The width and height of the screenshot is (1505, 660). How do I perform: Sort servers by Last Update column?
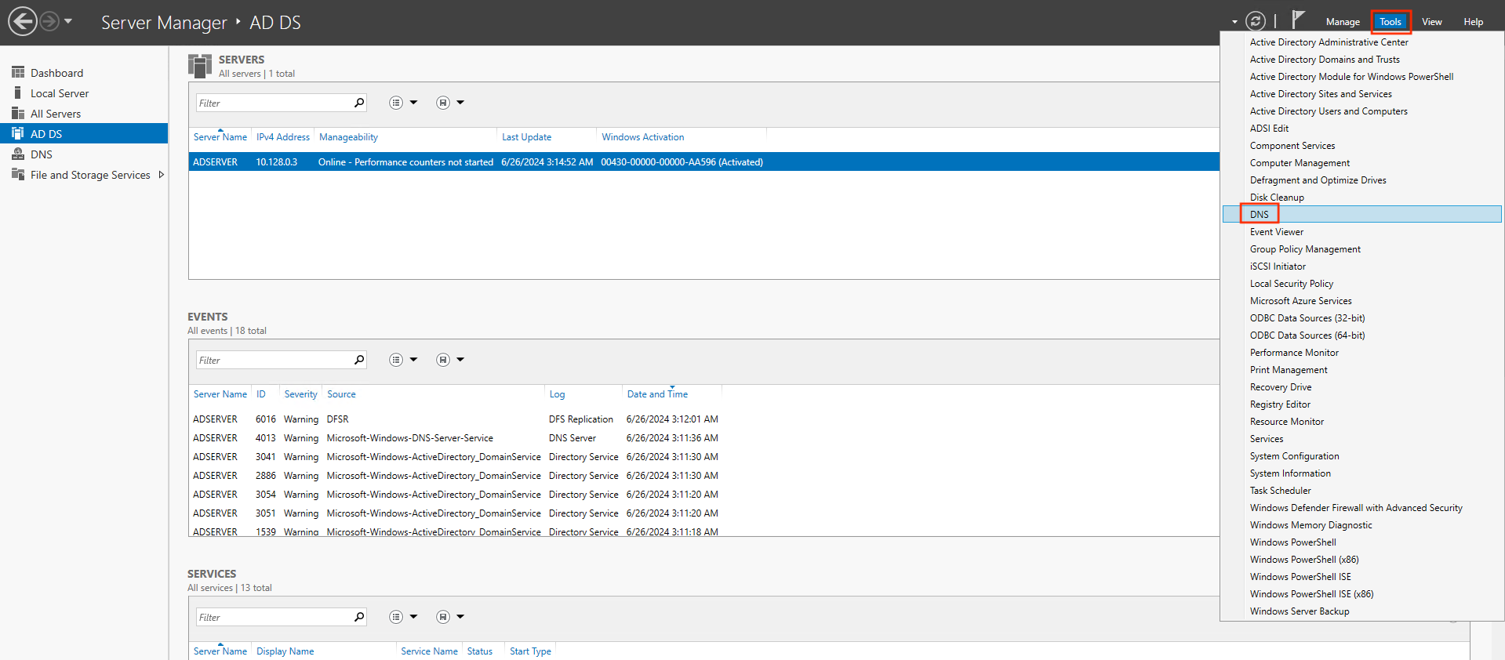tap(526, 137)
